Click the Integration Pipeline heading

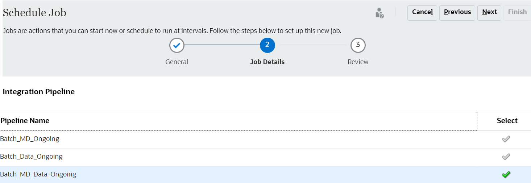click(38, 92)
